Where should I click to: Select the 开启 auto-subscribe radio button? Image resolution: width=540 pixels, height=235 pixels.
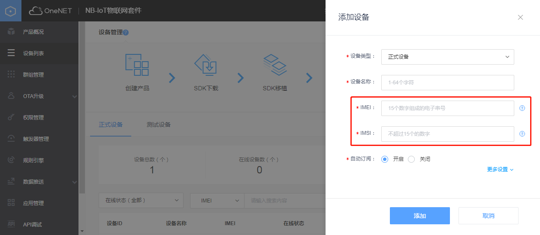(385, 159)
